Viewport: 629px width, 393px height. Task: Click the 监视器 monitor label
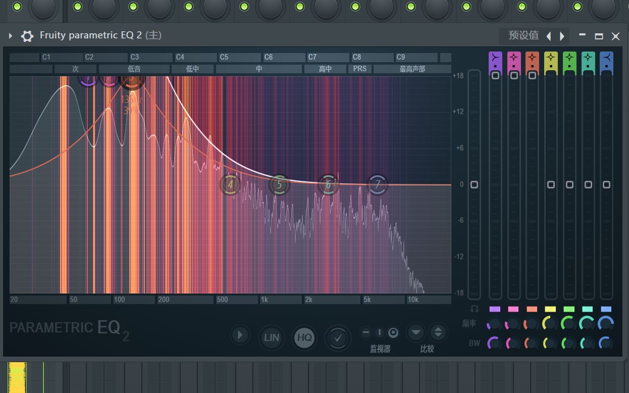380,349
